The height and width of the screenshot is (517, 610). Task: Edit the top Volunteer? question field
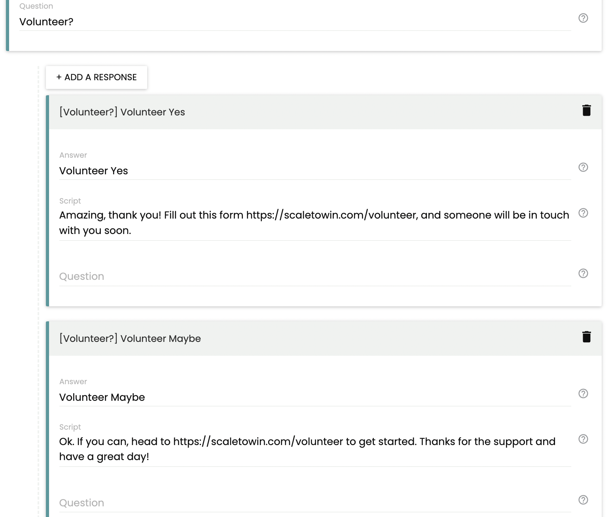(x=295, y=22)
